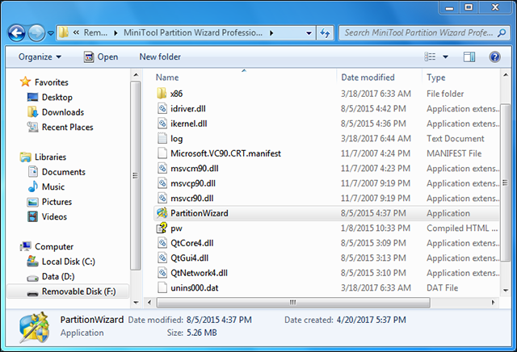This screenshot has width=517, height=352.
Task: Click the Change your view icon
Action: point(430,57)
